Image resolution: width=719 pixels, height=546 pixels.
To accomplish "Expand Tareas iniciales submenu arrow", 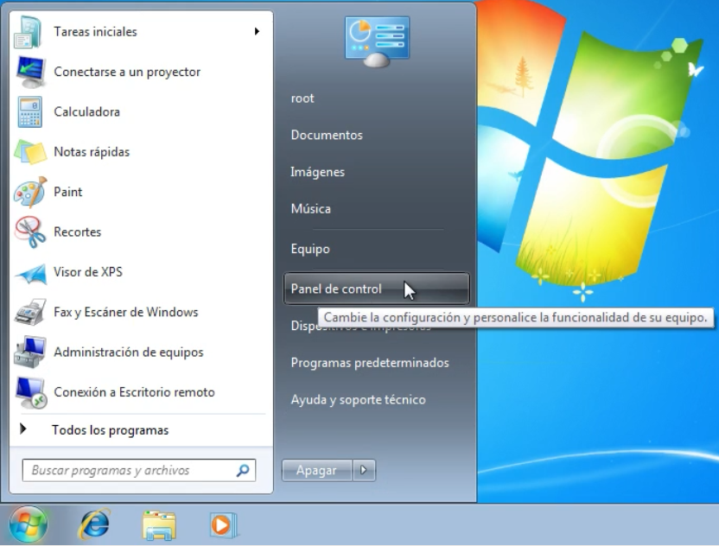I will pyautogui.click(x=257, y=32).
